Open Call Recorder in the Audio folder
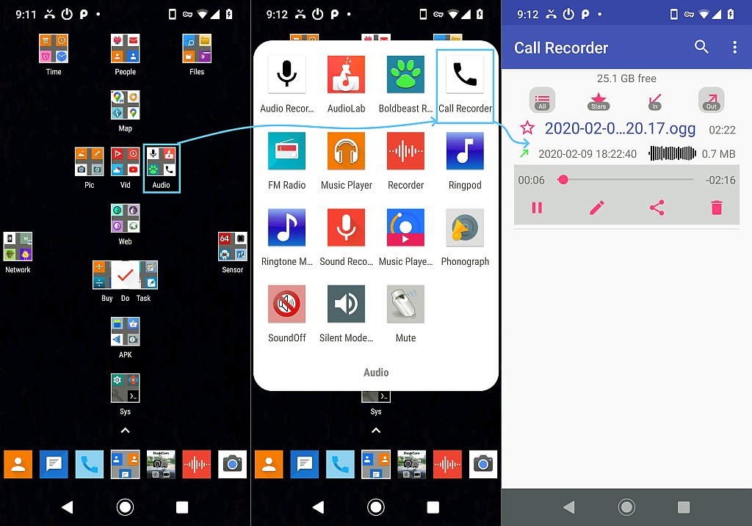 coord(465,74)
